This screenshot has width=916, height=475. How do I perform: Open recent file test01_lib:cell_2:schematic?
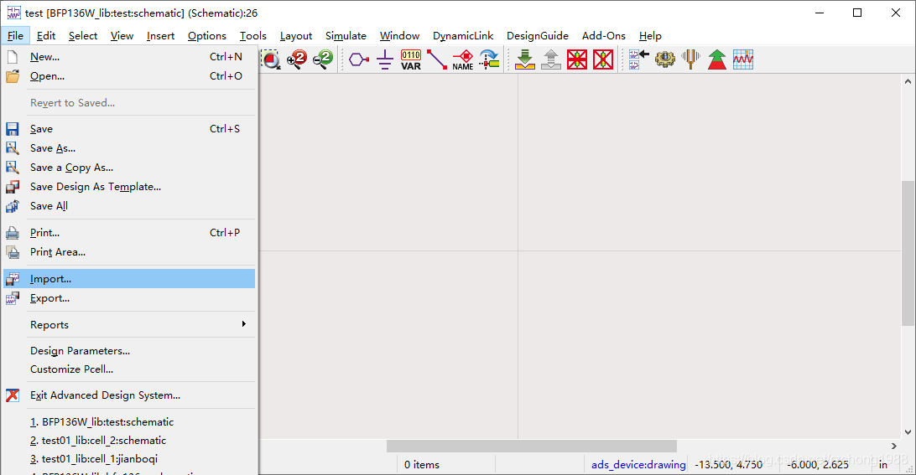(x=129, y=441)
